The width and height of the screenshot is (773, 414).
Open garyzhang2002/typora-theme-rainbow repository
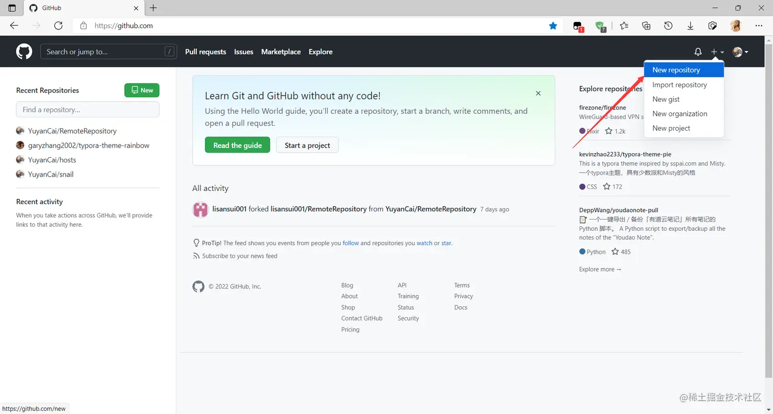tap(88, 145)
